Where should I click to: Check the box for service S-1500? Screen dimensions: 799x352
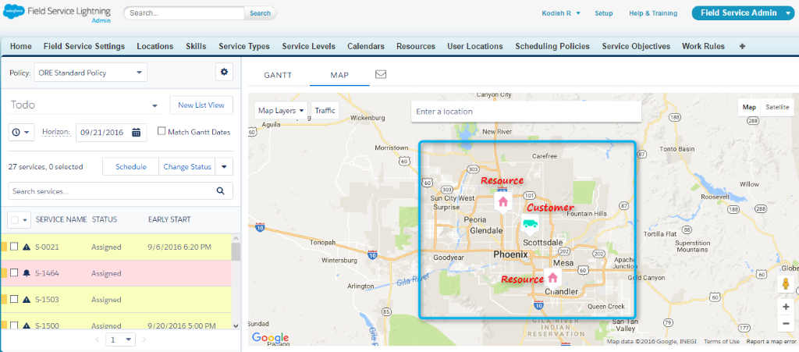(x=14, y=325)
